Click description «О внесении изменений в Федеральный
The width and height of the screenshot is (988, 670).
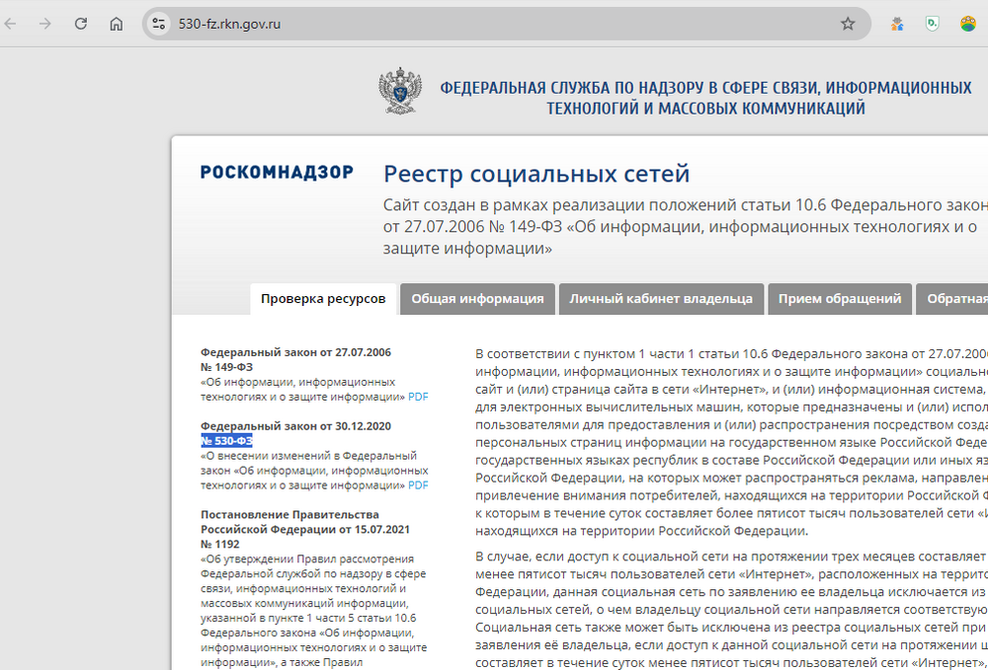pos(314,471)
